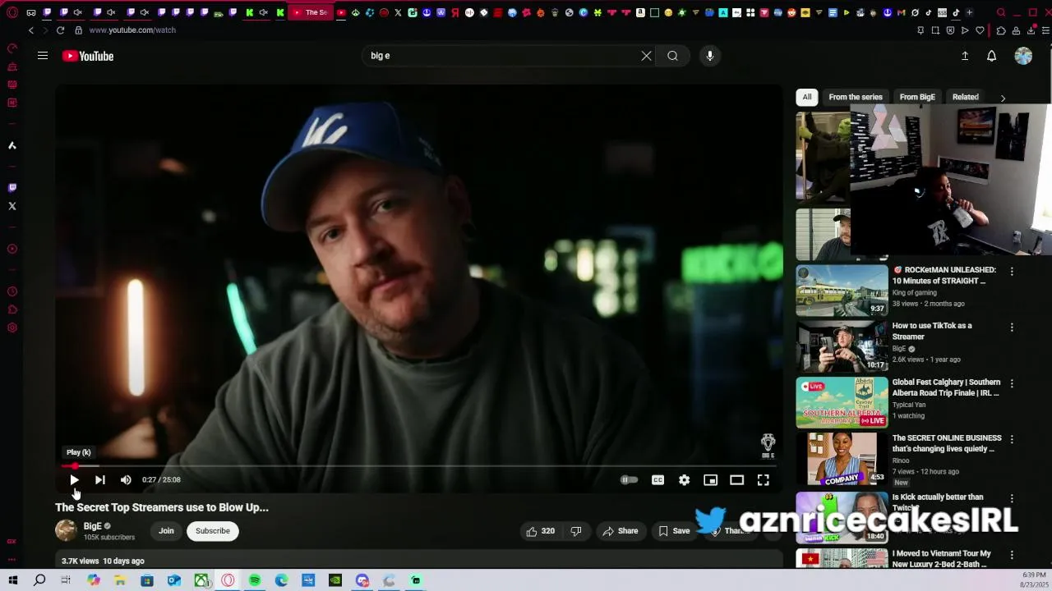The image size is (1052, 591).
Task: Open Microsoft Edge from the taskbar
Action: click(x=281, y=580)
